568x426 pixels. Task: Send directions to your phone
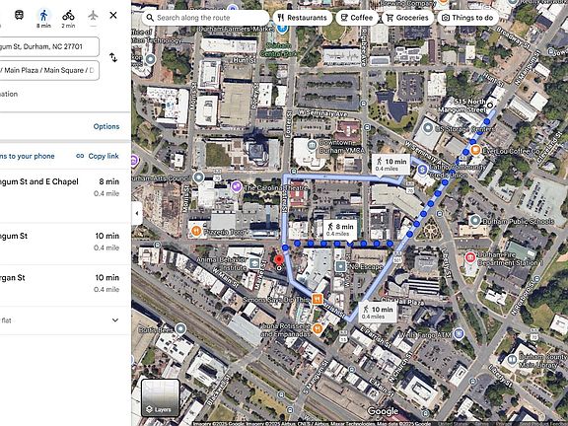[x=28, y=156]
